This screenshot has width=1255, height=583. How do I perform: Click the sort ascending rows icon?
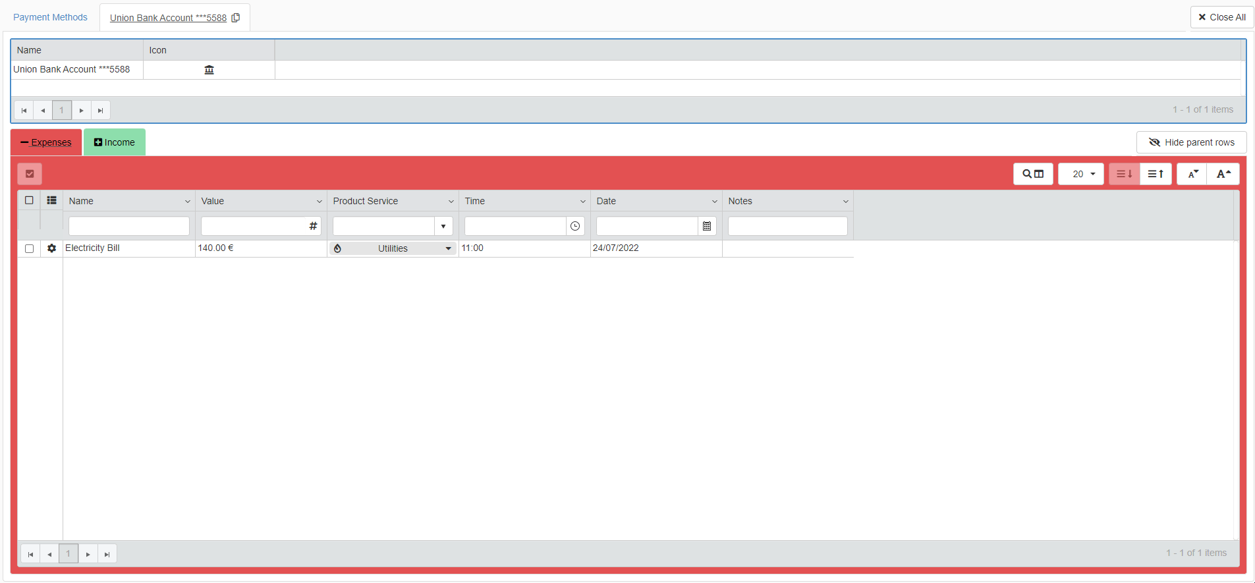point(1156,174)
